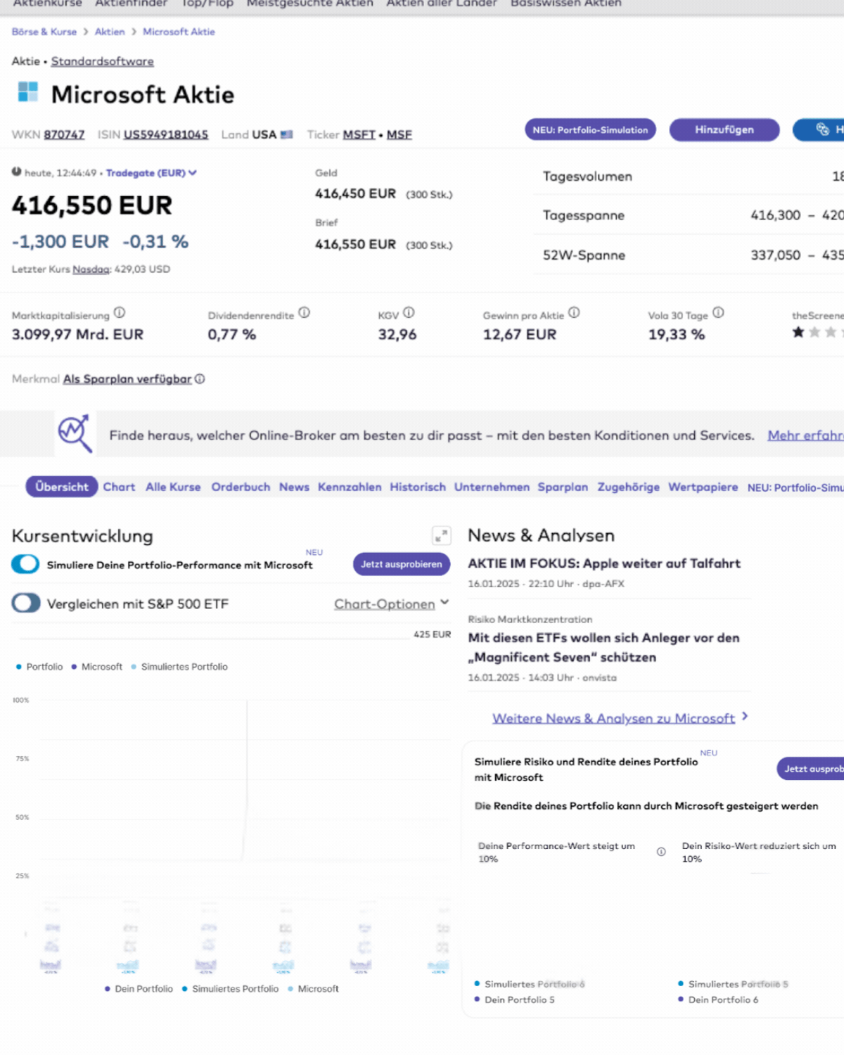Image resolution: width=844 pixels, height=1055 pixels.
Task: Click info icon beside Dividendenrendite
Action: click(304, 313)
